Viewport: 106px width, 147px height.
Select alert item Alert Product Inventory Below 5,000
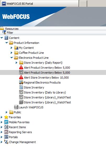pyautogui.click(x=47, y=68)
